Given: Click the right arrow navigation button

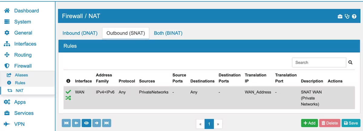Looking at the screenshot, I should [97, 123].
